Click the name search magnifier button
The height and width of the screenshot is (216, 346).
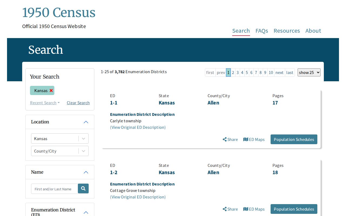pos(83,188)
